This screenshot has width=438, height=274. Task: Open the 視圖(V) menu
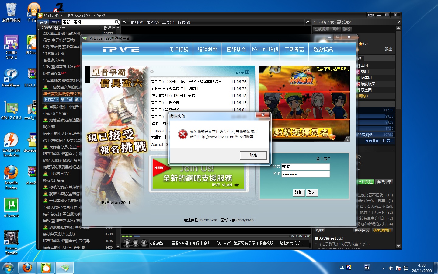point(153,22)
